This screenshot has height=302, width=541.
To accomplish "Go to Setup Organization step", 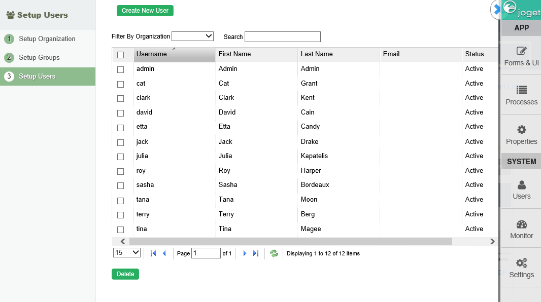I will (47, 39).
